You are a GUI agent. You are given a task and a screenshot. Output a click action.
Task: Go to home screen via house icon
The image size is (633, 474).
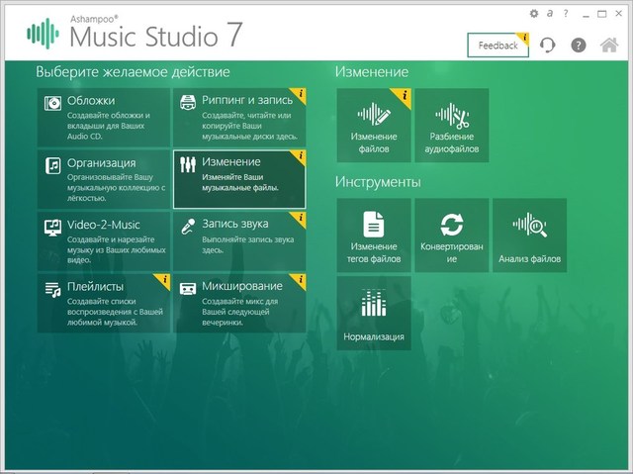pyautogui.click(x=610, y=46)
